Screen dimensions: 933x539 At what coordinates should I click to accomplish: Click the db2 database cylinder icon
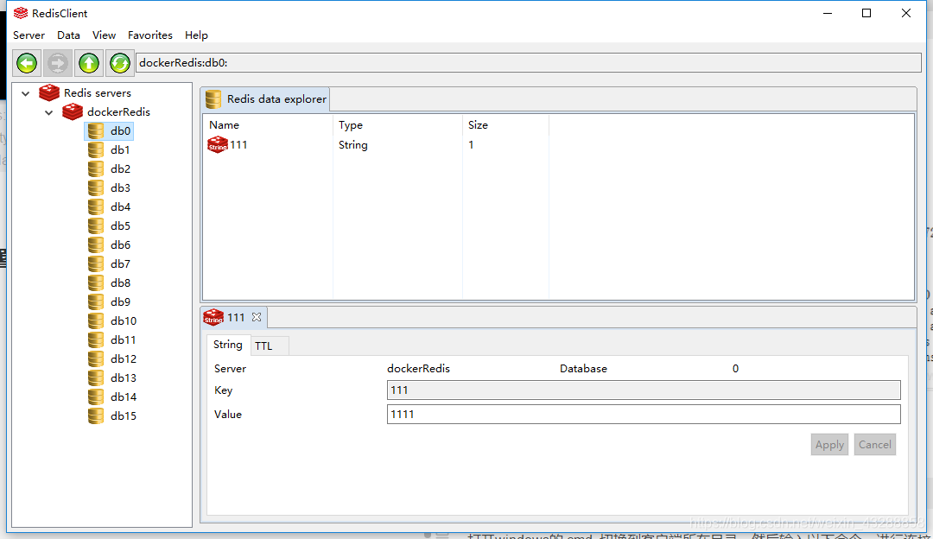(96, 169)
